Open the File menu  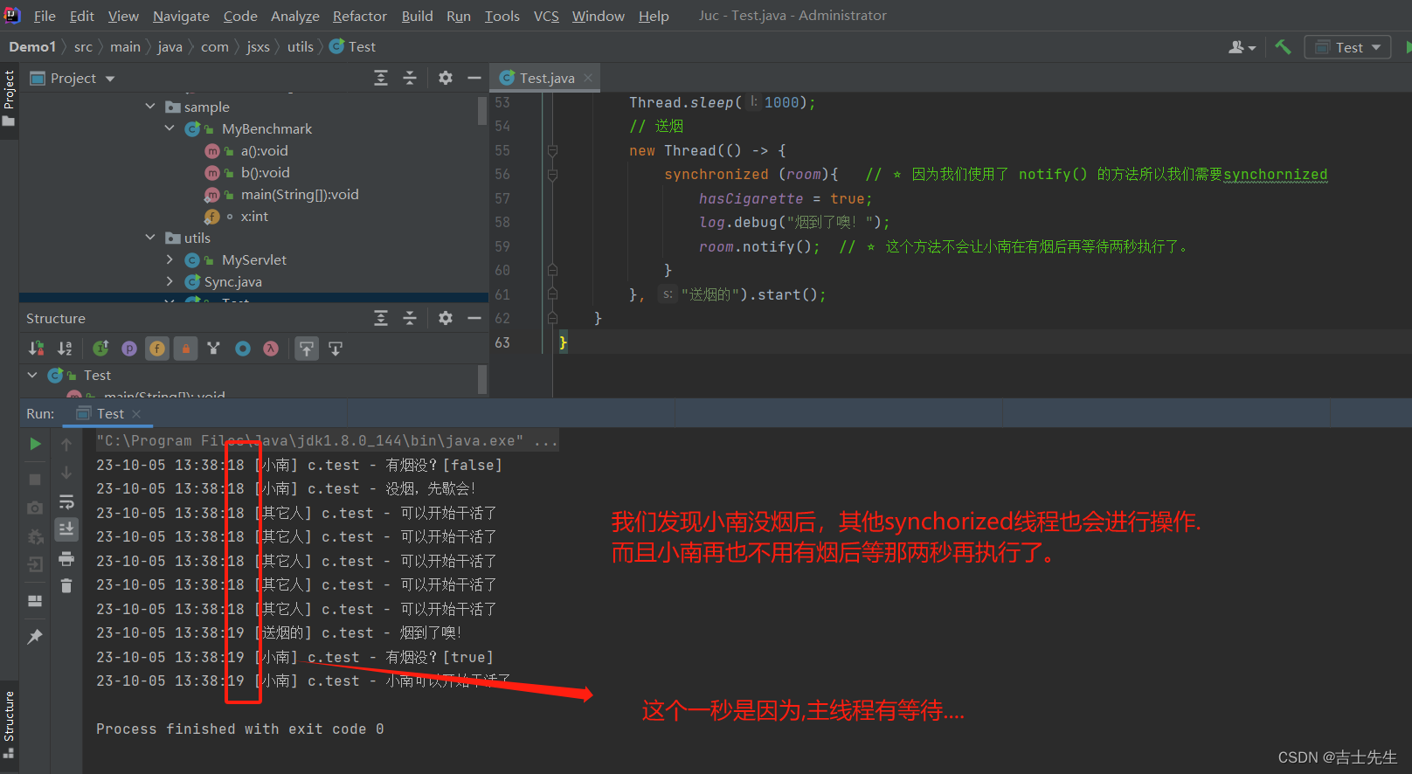(45, 16)
